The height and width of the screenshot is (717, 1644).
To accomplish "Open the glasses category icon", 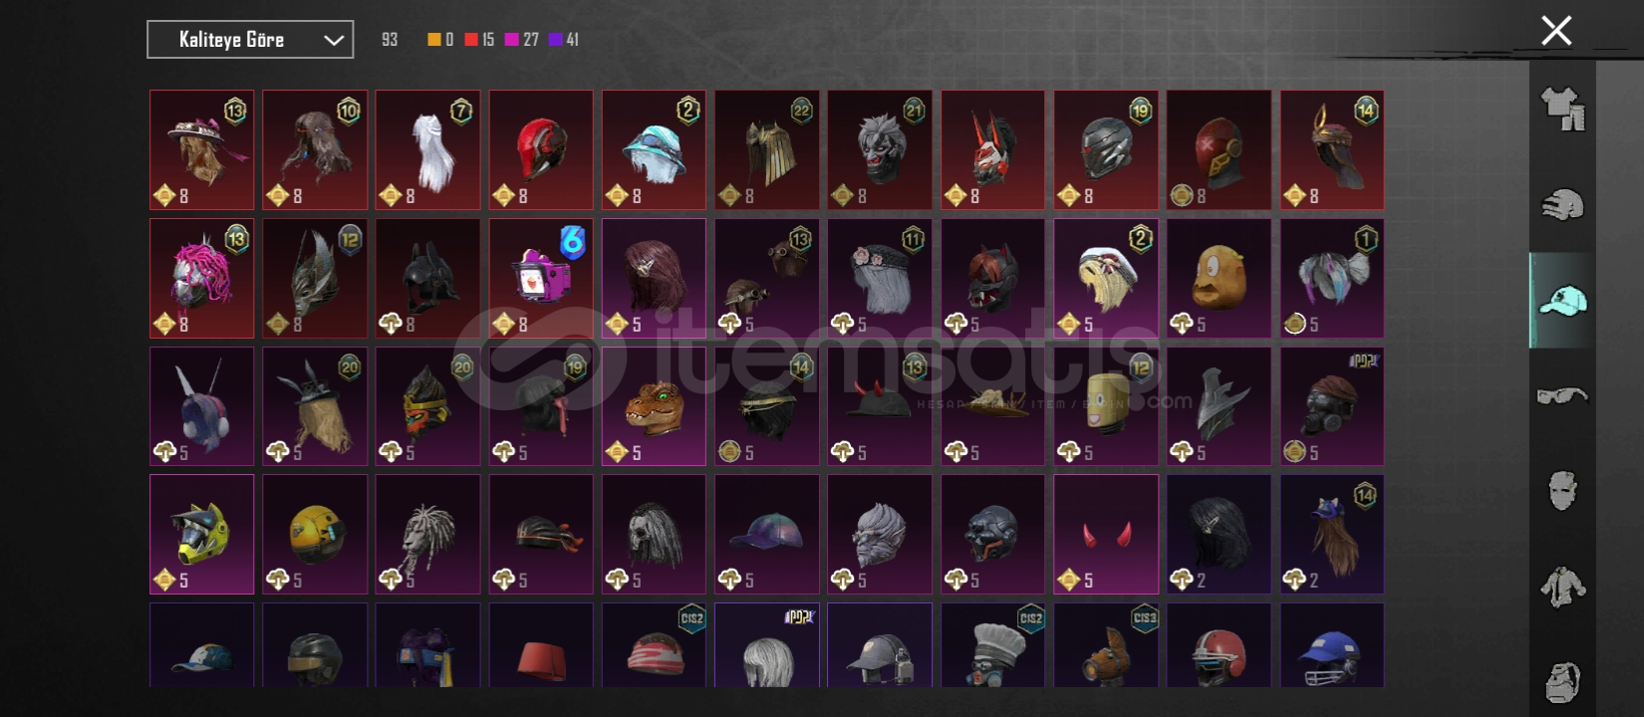I will coord(1562,395).
